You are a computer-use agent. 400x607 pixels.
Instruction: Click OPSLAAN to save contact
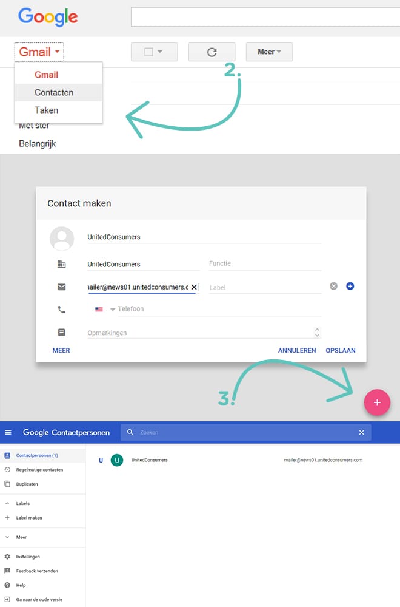(341, 350)
